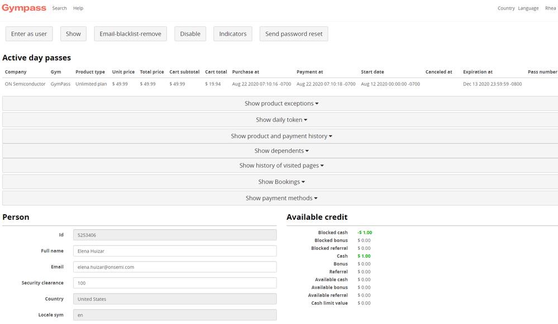Expand Show payment methods section
558x324 pixels.
click(x=281, y=198)
